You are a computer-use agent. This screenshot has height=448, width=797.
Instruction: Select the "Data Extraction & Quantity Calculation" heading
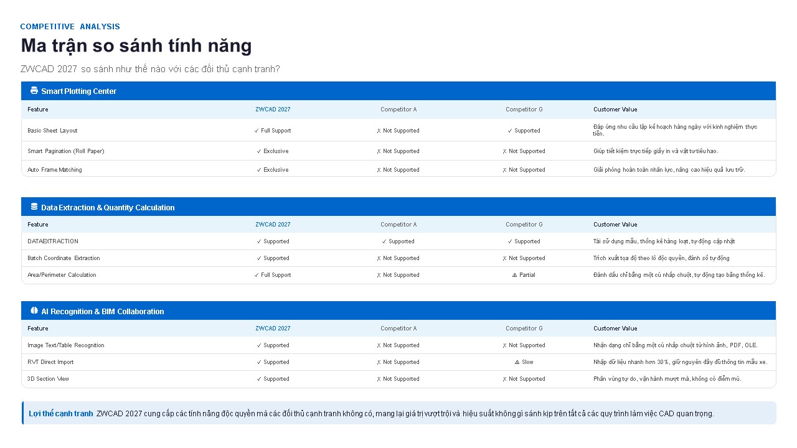(x=108, y=208)
